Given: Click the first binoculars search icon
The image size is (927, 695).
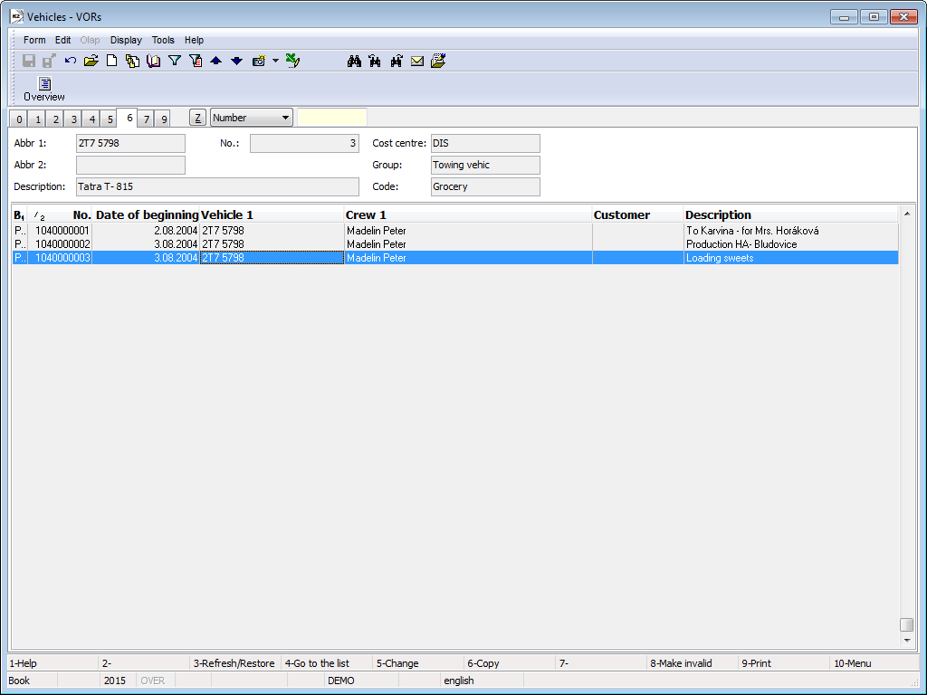Looking at the screenshot, I should (x=354, y=61).
